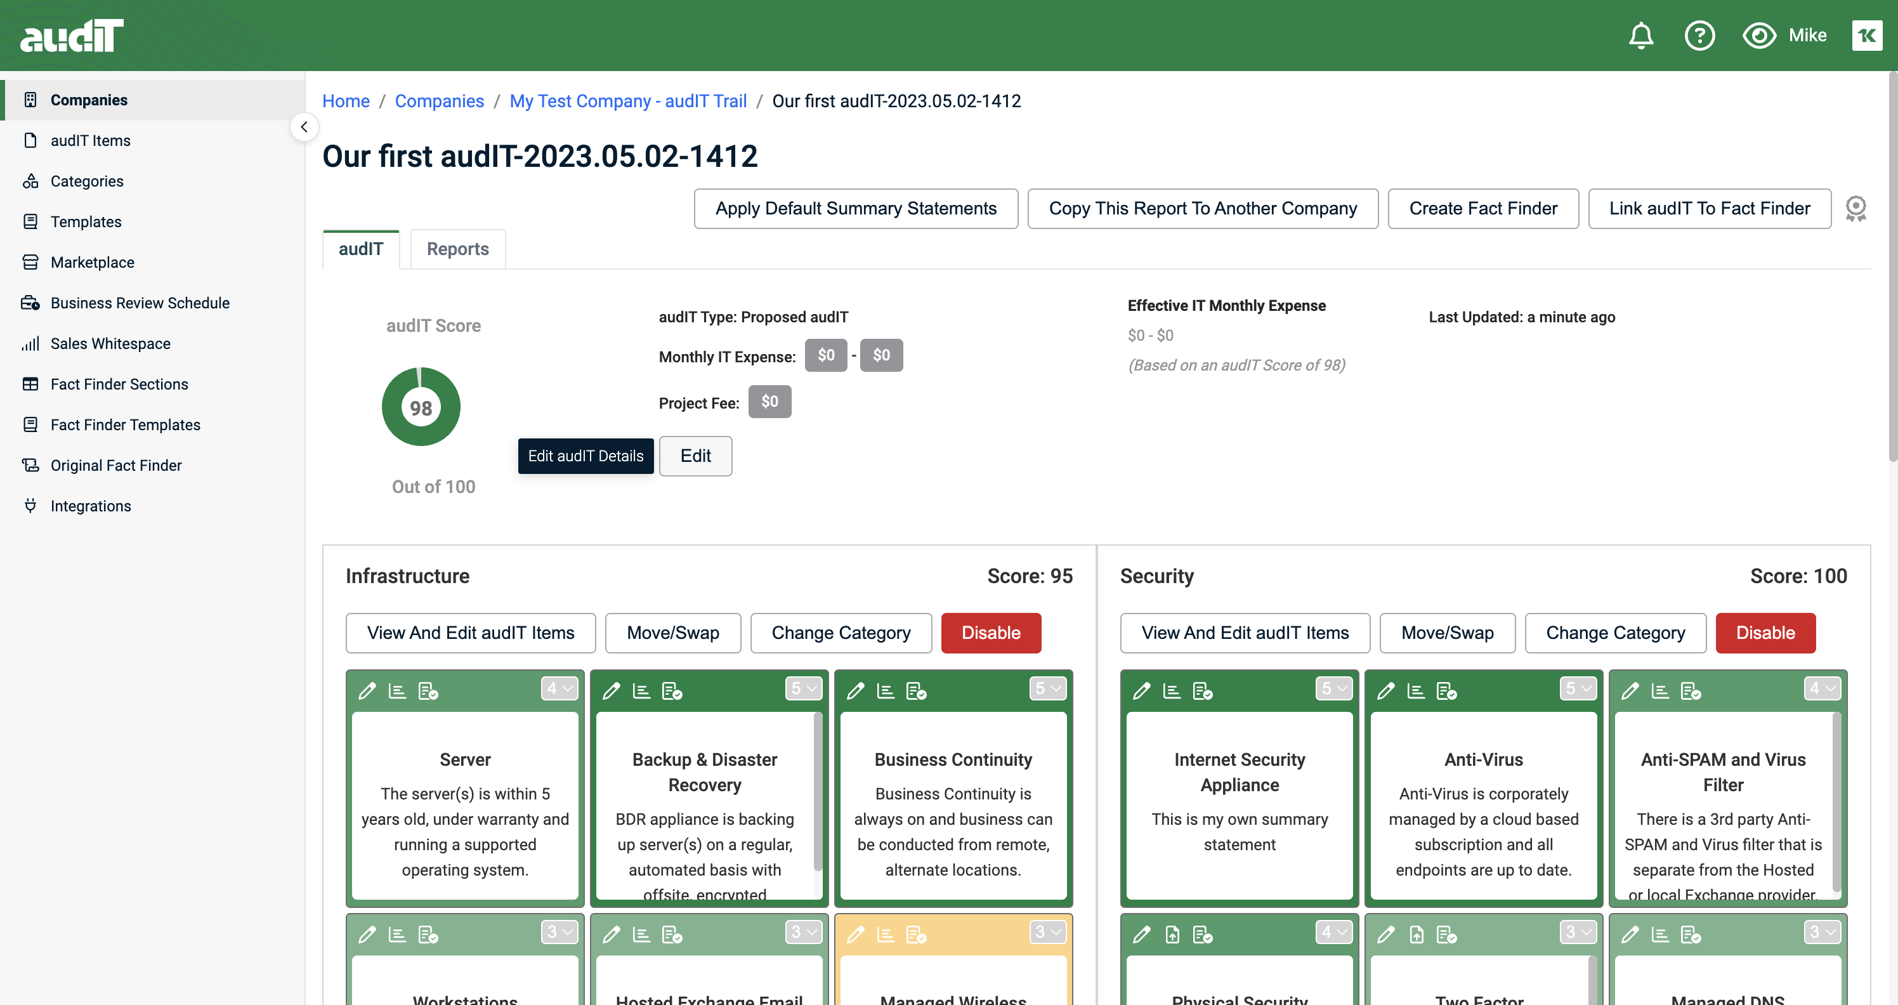1898x1005 pixels.
Task: Open score dropdown on Anti-SPAM and Virus Filter card
Action: [1822, 688]
